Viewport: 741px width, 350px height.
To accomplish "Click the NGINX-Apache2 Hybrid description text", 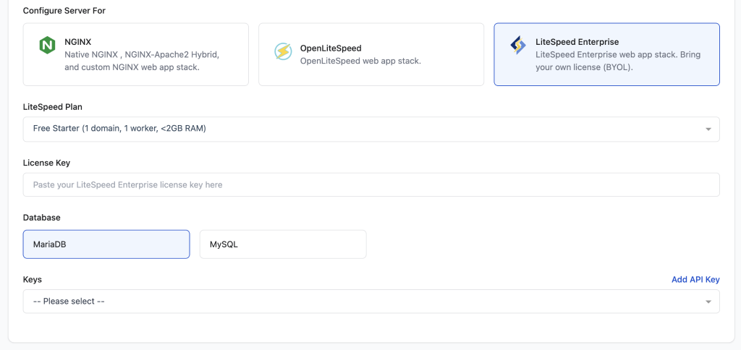I will (x=142, y=61).
